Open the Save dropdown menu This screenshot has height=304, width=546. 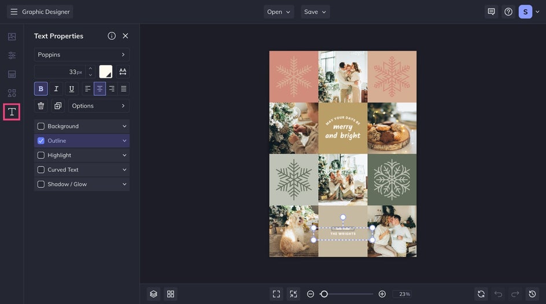[x=315, y=12]
